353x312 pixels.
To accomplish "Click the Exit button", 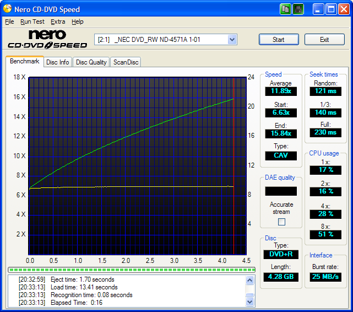I will [324, 40].
